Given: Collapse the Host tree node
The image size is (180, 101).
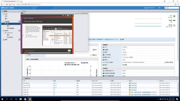Looking at the screenshot, I should pyautogui.click(x=3, y=14).
